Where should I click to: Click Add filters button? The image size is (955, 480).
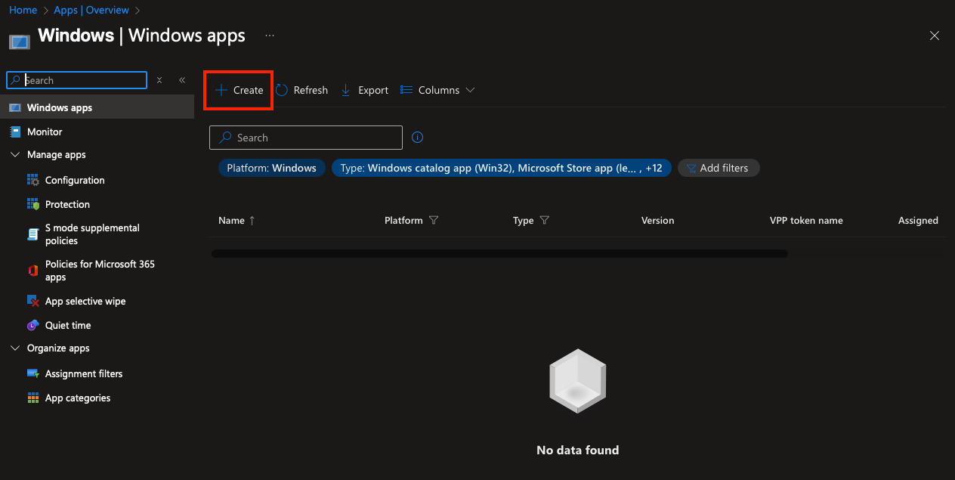[719, 168]
